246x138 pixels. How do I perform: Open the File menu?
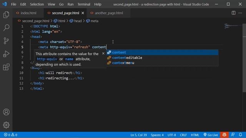[14, 4]
